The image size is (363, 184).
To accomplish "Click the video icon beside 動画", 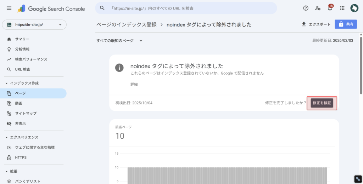I will point(9,103).
